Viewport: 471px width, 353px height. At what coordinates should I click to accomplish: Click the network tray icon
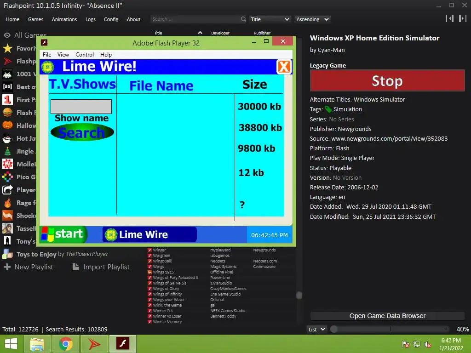(417, 344)
